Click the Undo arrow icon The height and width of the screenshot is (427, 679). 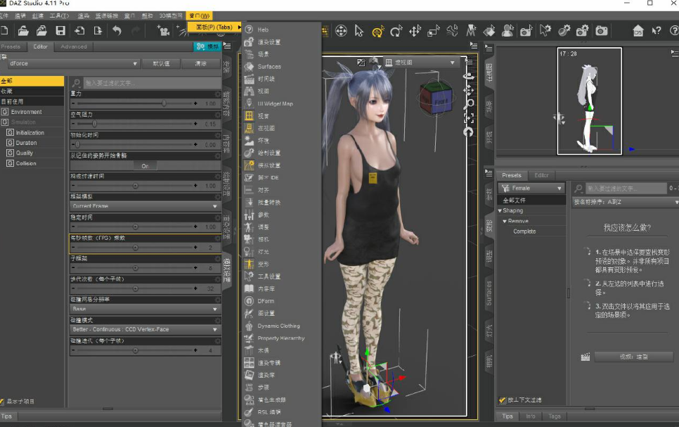tap(118, 32)
